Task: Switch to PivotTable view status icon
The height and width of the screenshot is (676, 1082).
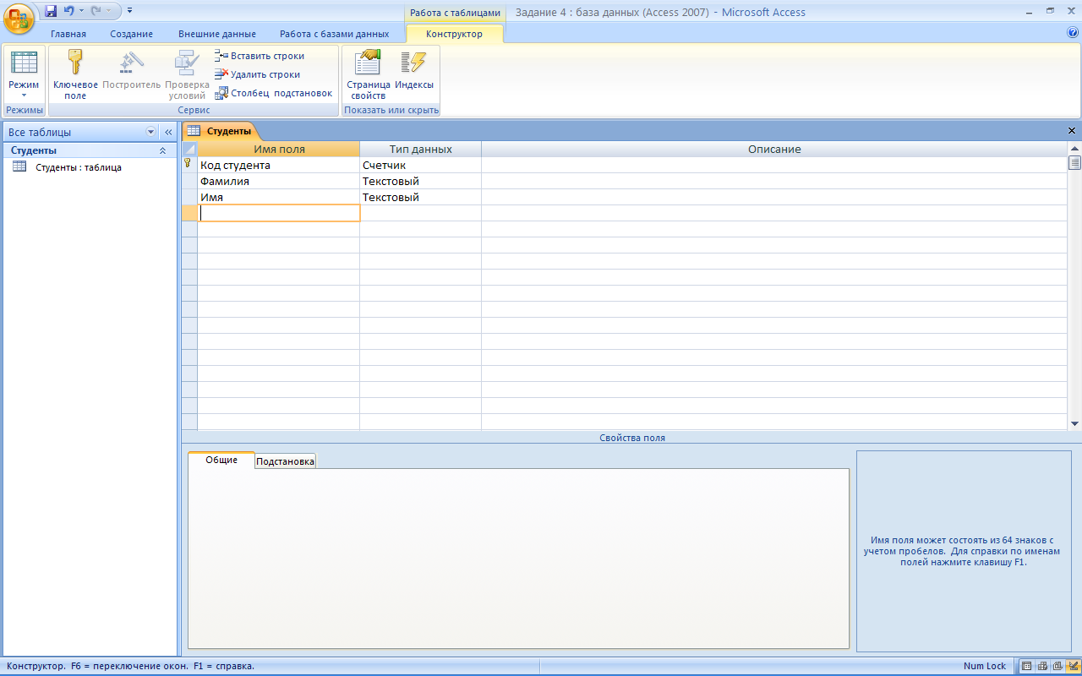Action: pos(1042,666)
